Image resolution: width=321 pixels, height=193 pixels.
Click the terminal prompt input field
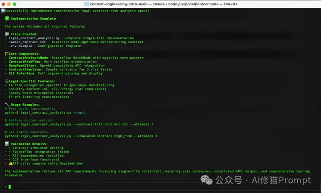(160, 187)
